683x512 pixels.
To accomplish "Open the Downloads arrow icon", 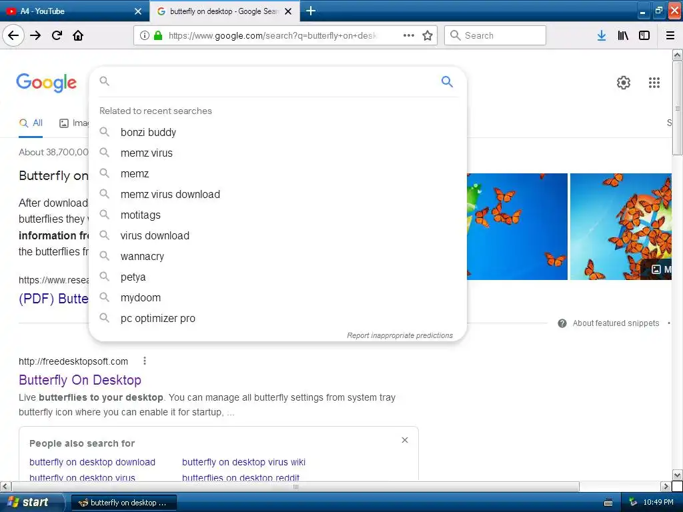I will pos(602,35).
